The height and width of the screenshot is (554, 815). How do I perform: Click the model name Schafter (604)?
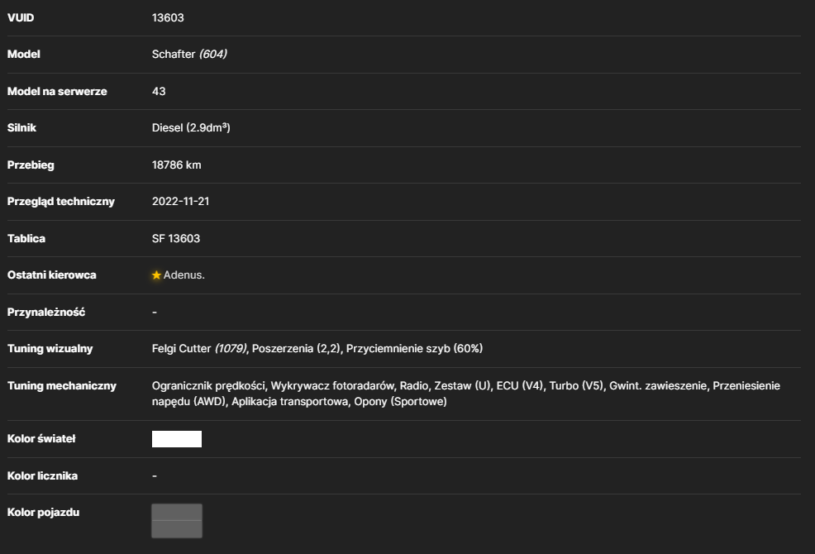pyautogui.click(x=189, y=54)
